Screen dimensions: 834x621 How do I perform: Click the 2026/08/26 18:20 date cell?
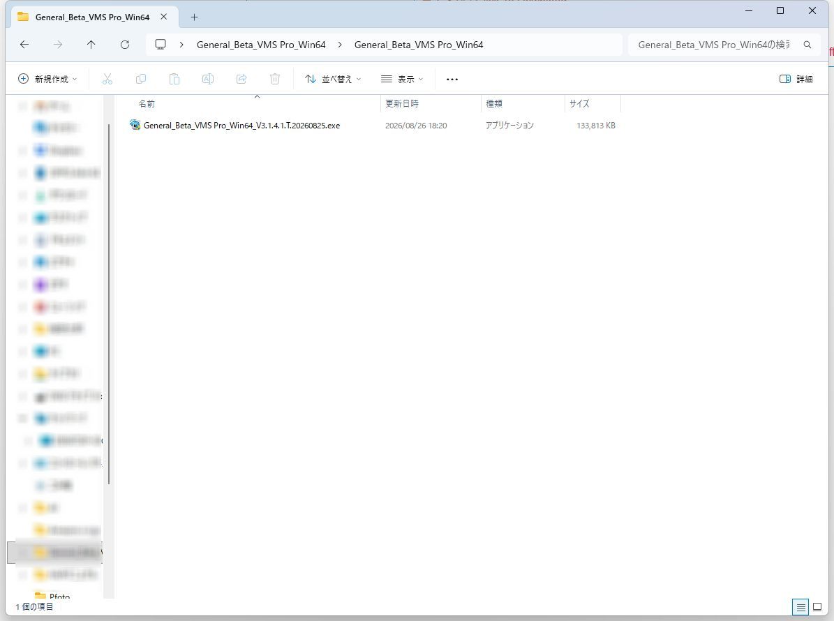(416, 126)
